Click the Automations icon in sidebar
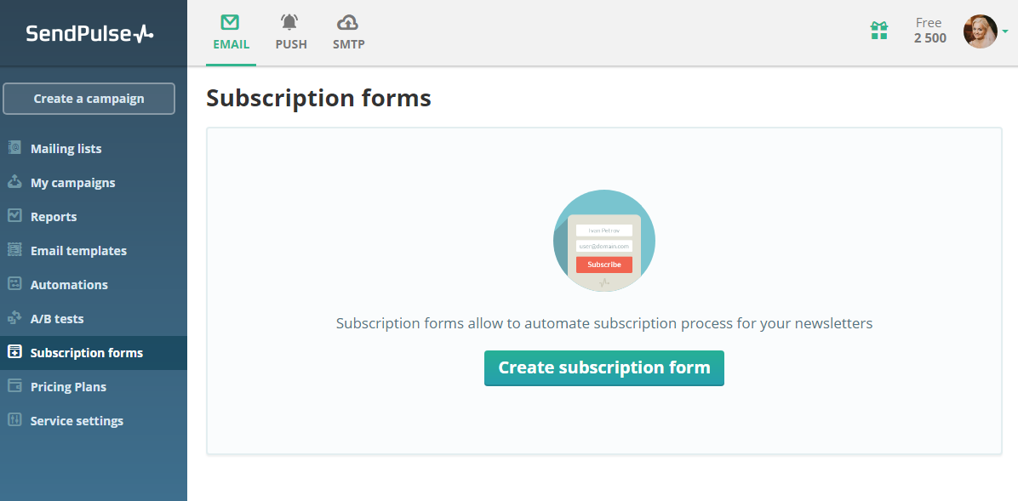The image size is (1018, 501). tap(14, 284)
